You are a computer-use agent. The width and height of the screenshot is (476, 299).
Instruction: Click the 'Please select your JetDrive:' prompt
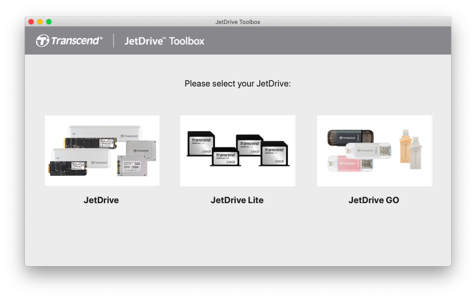point(238,84)
